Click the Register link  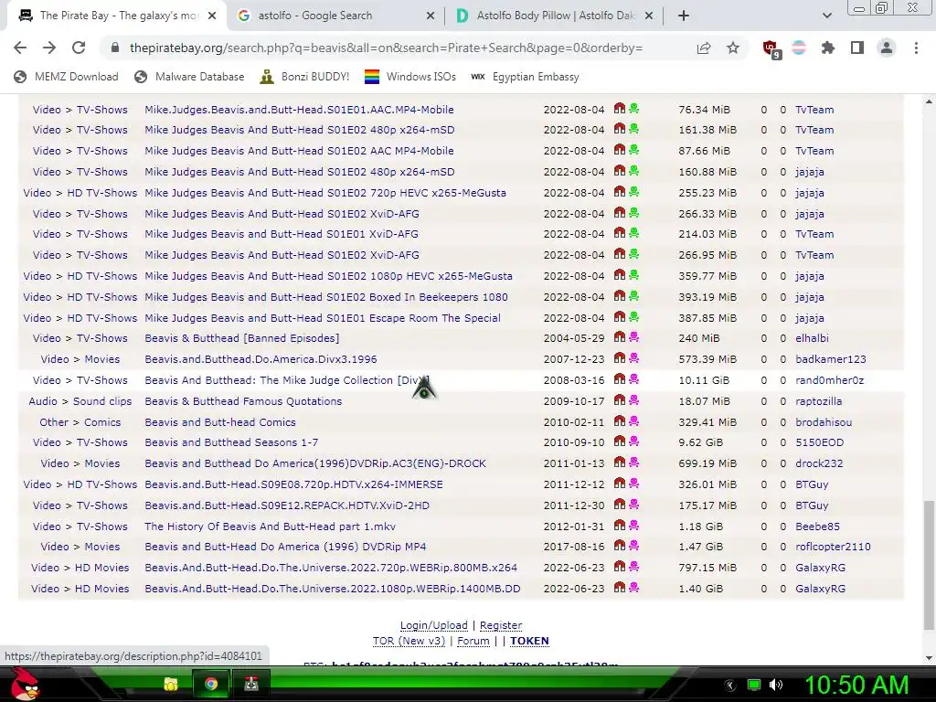click(x=501, y=625)
